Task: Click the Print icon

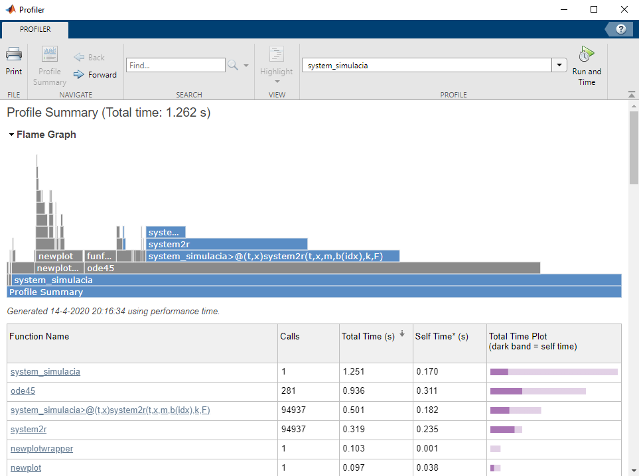Action: (14, 54)
